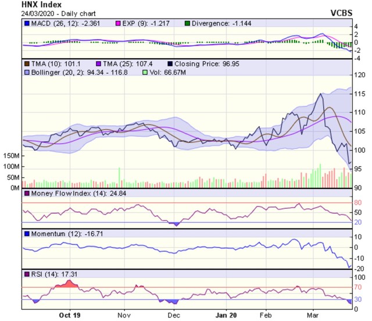Screen dimensions: 372x321
Task: Click the brown TMA (10) legend swatch
Action: (x=27, y=62)
